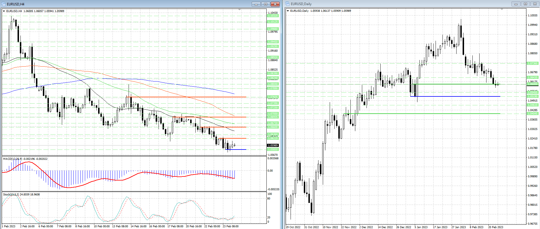540x229 pixels.
Task: Click the 0.96755 price label on Daily axis
Action: coord(533,224)
